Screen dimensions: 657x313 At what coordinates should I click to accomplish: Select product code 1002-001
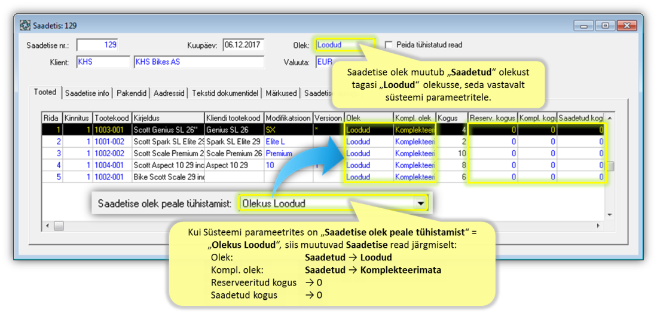click(x=112, y=177)
